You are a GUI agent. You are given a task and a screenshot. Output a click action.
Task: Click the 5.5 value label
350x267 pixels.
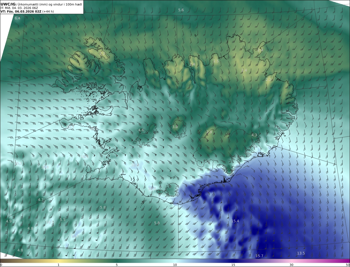[63, 220]
